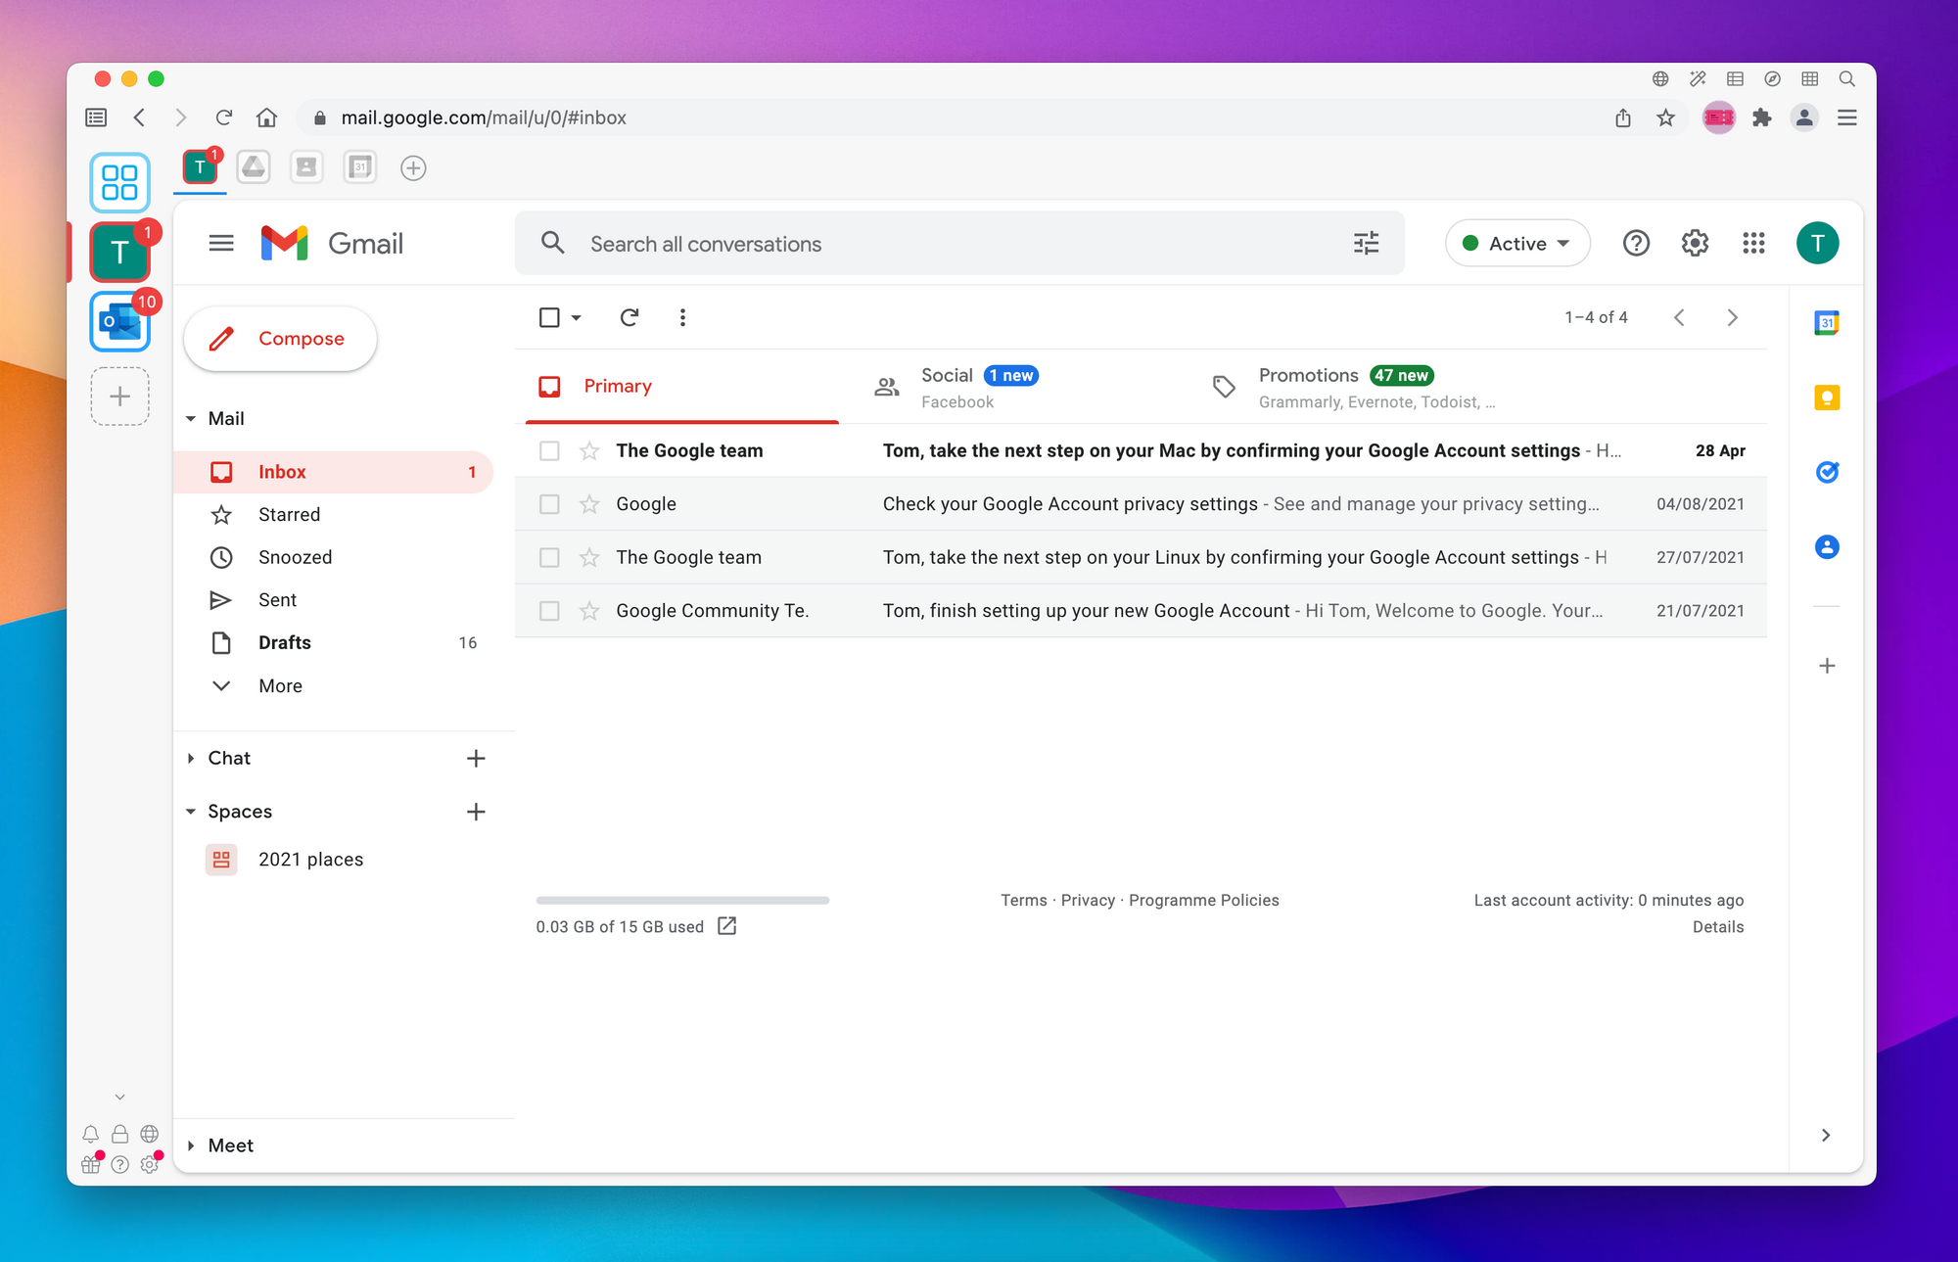Click the More options three-dot menu icon
The image size is (1958, 1262).
(x=683, y=317)
